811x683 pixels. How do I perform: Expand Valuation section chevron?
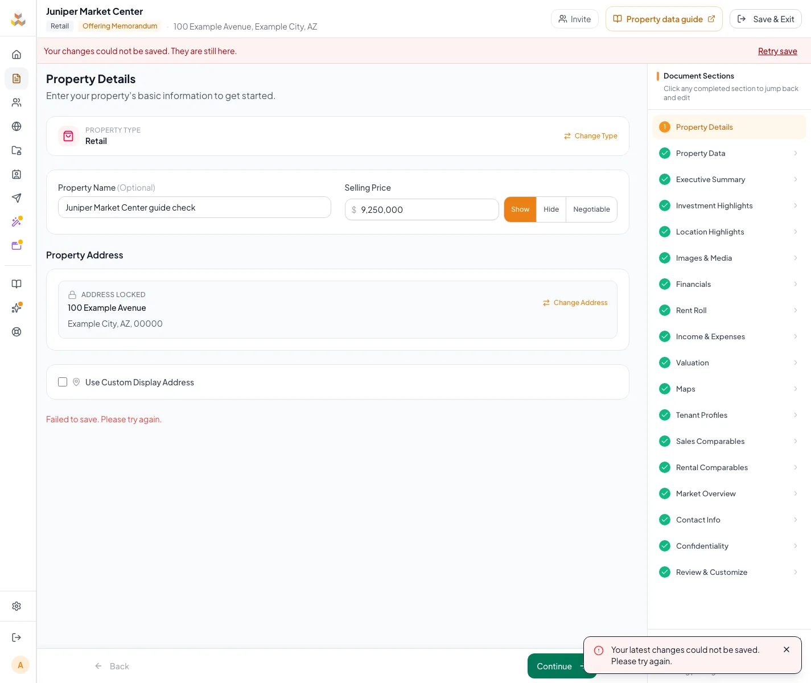pyautogui.click(x=795, y=363)
